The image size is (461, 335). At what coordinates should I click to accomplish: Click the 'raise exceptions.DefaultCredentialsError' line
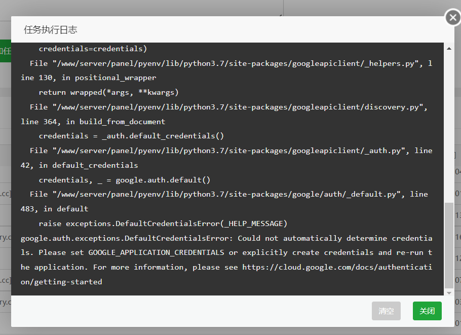pos(163,224)
